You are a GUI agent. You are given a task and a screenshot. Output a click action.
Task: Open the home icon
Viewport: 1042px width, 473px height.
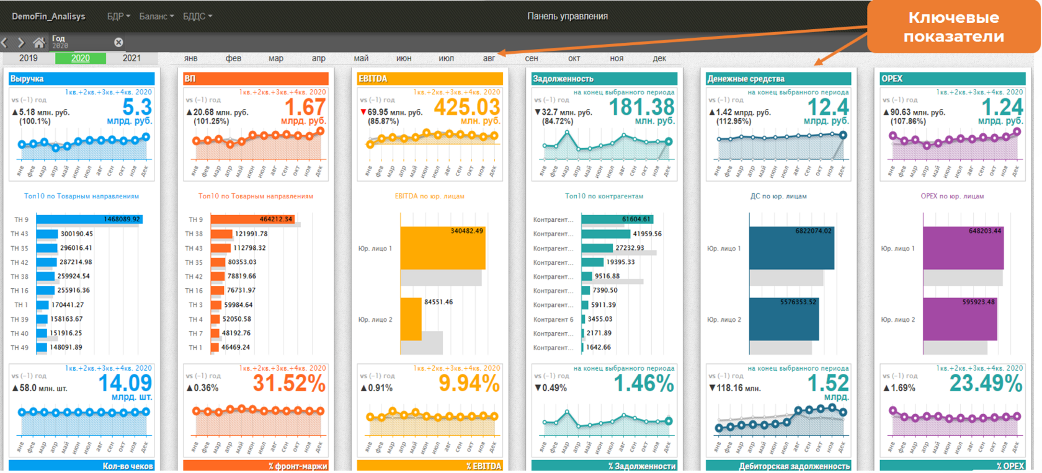(x=39, y=42)
